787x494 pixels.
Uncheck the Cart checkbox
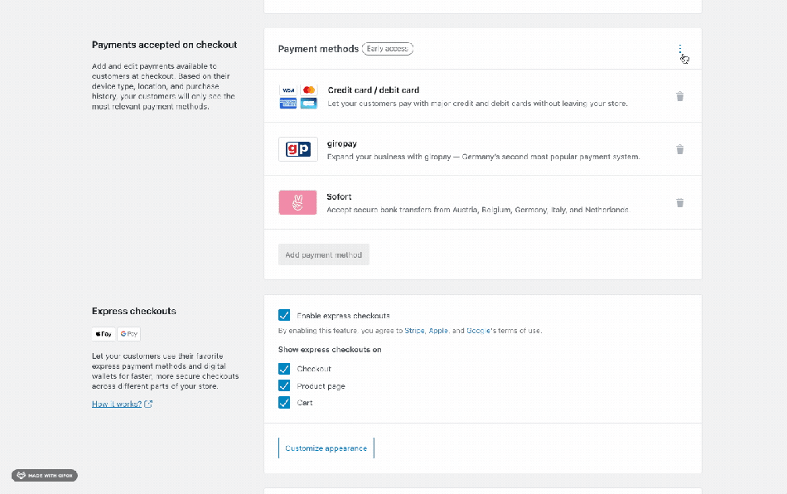[284, 403]
